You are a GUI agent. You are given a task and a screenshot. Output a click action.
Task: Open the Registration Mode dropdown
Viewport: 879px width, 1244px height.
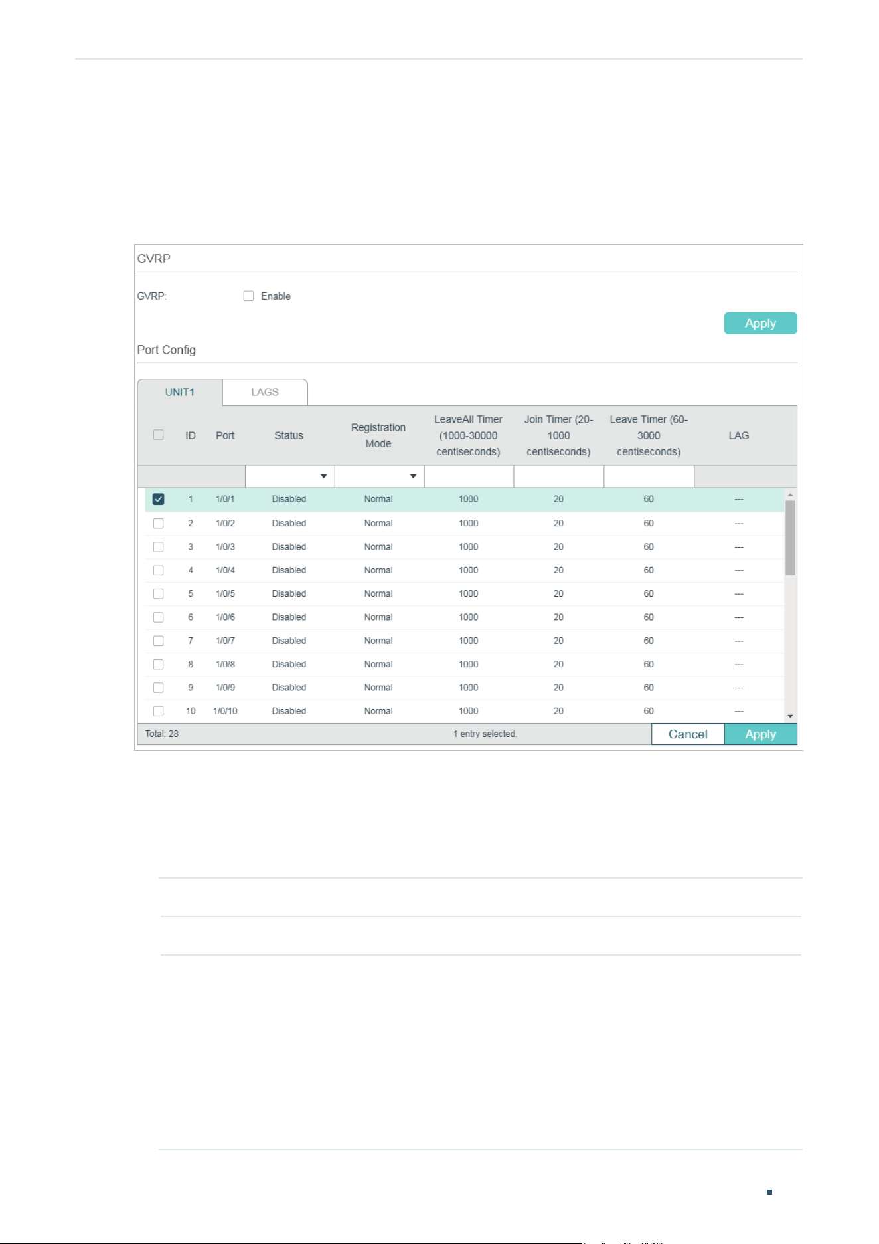pos(379,476)
